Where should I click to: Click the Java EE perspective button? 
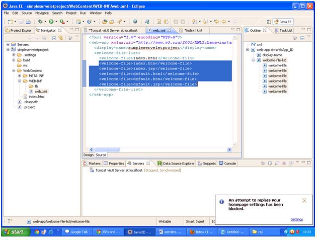coord(283,22)
